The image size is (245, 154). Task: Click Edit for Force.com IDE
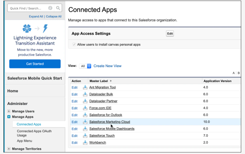tap(74, 108)
